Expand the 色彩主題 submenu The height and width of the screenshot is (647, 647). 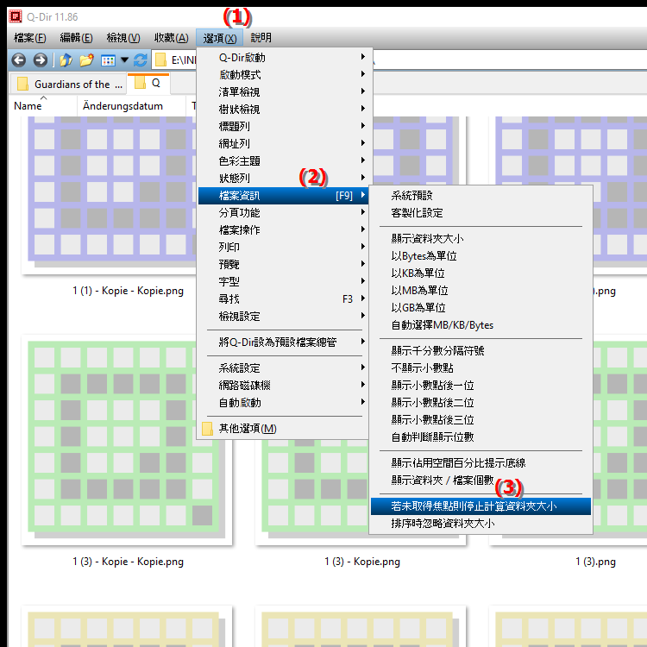(285, 161)
